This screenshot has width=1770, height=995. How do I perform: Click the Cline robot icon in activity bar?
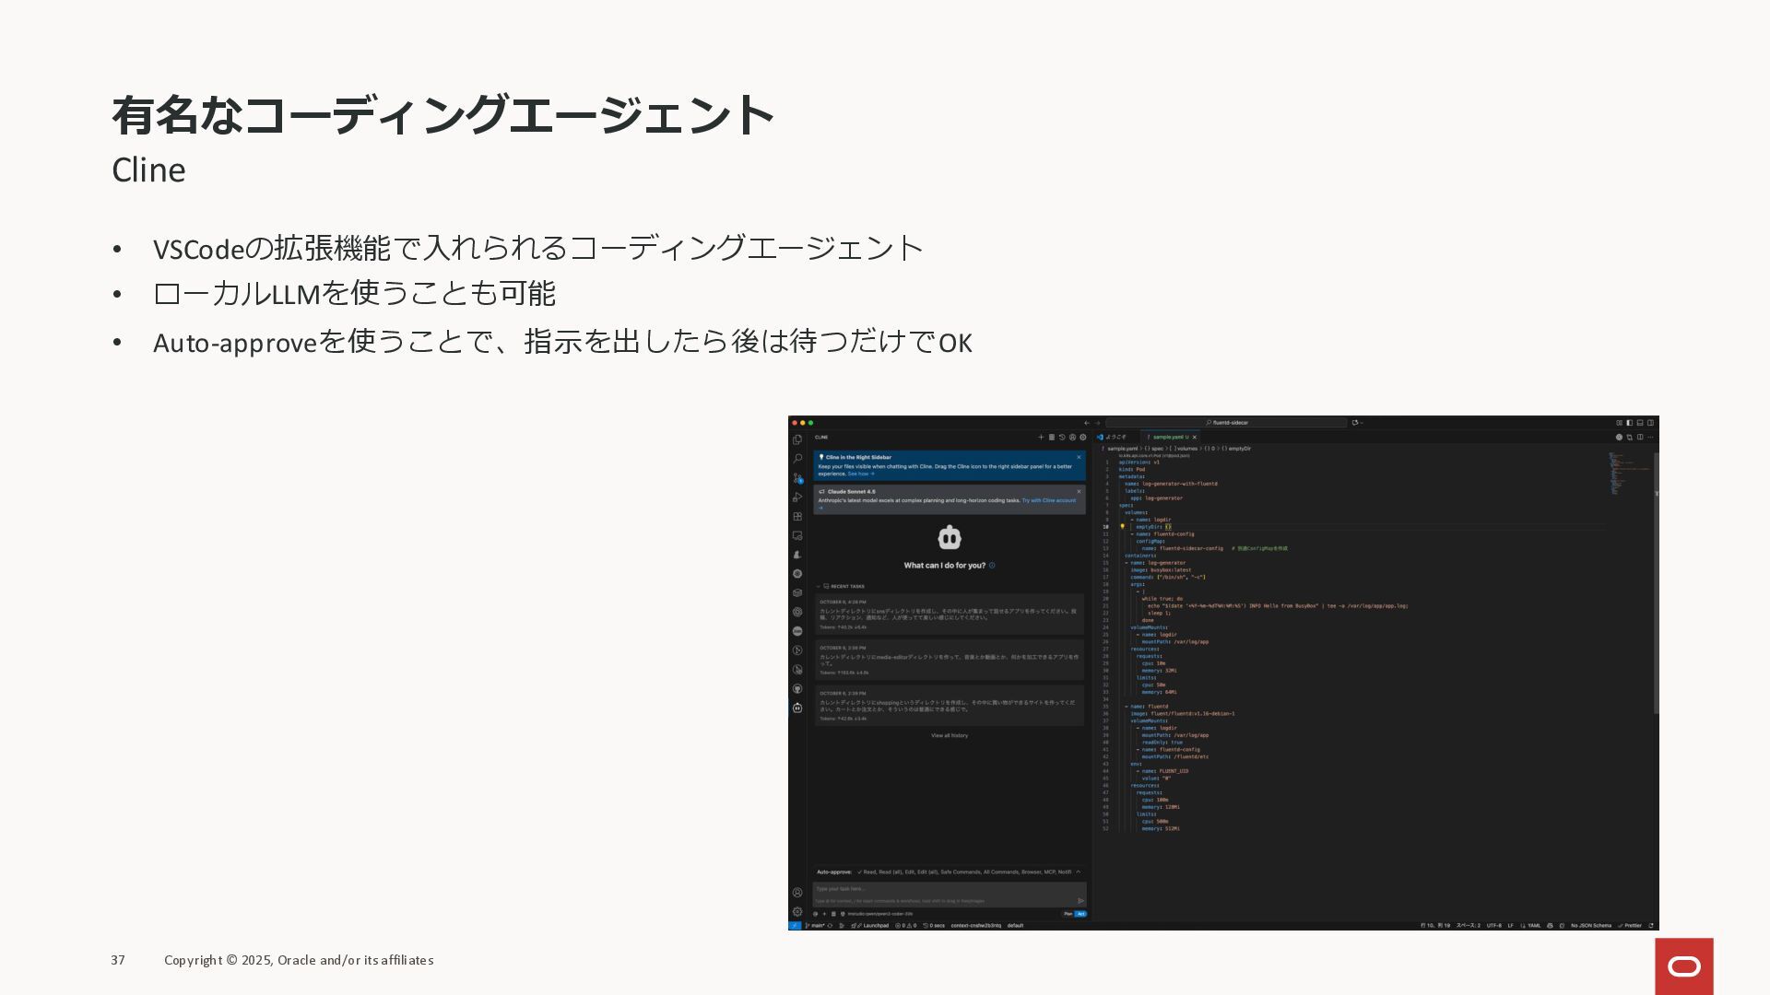click(797, 708)
